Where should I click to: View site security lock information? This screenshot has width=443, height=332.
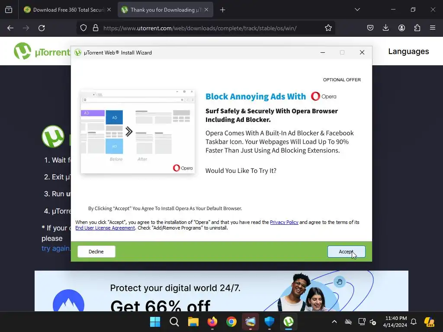(96, 28)
